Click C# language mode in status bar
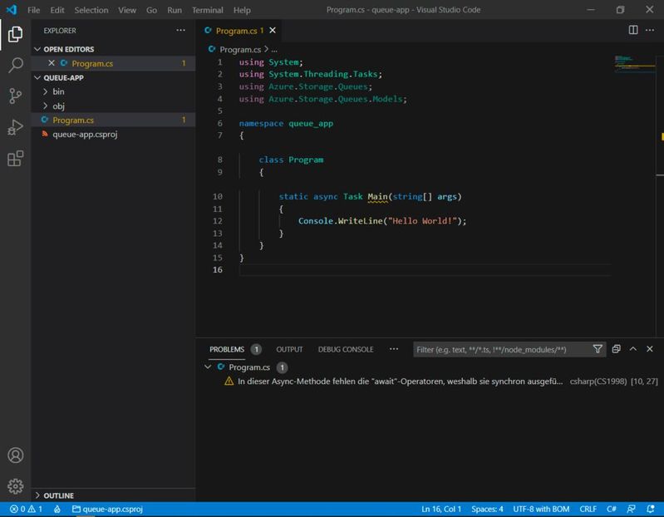Viewport: 664px width, 517px height. point(611,509)
